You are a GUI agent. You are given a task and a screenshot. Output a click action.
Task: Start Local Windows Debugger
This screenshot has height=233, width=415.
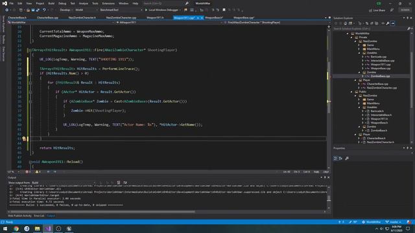click(163, 10)
